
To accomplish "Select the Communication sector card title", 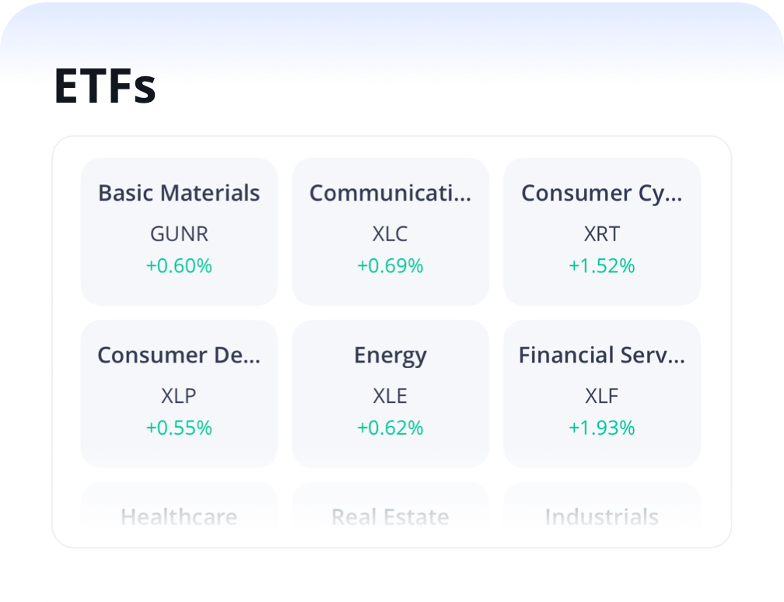I will [x=390, y=193].
